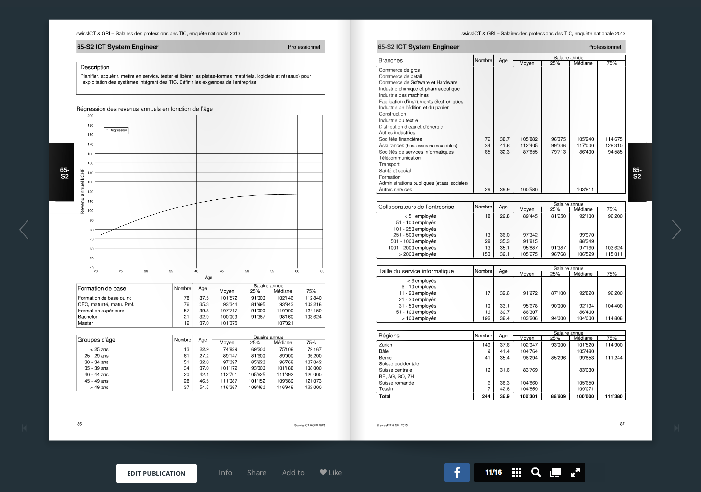701x492 pixels.
Task: Enter fullscreen with the expand arrows icon
Action: pos(575,472)
